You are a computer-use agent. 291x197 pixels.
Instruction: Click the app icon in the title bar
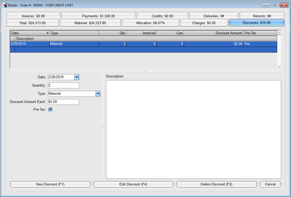5,5
